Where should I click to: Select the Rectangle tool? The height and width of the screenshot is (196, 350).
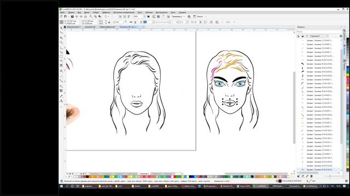pos(61,57)
